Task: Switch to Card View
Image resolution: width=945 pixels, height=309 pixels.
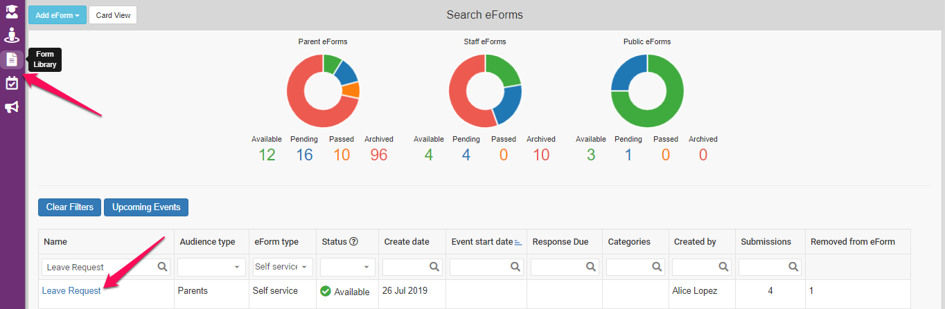Action: tap(113, 15)
